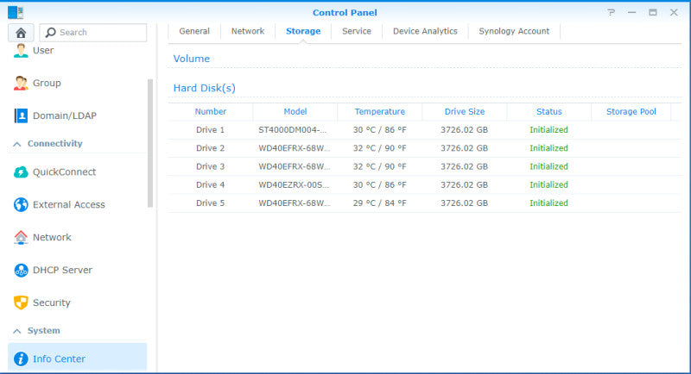
Task: Open help with the question mark icon
Action: (611, 12)
